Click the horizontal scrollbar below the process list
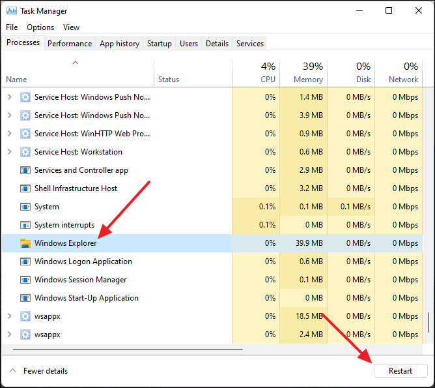 [x=128, y=350]
